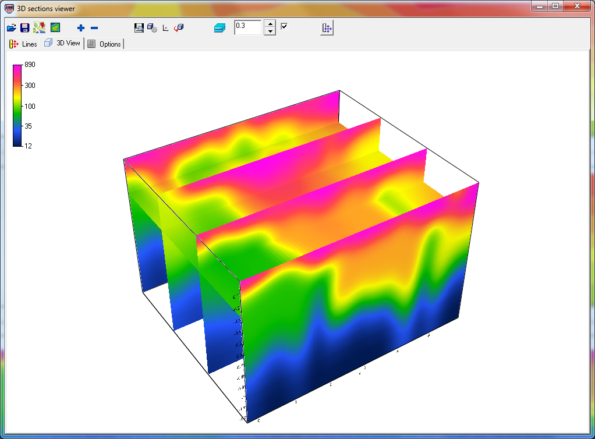This screenshot has width=595, height=439.
Task: Toggle the checkbox next to 0.3 value
Action: coord(284,26)
